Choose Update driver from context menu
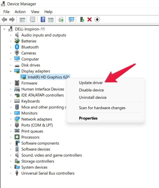Screen dimensions: 159x188 click(91, 83)
